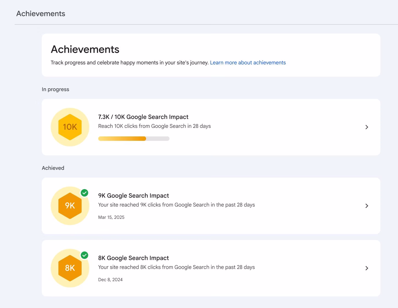Click the 7.3K / 10K Google Search Impact title

[x=143, y=117]
